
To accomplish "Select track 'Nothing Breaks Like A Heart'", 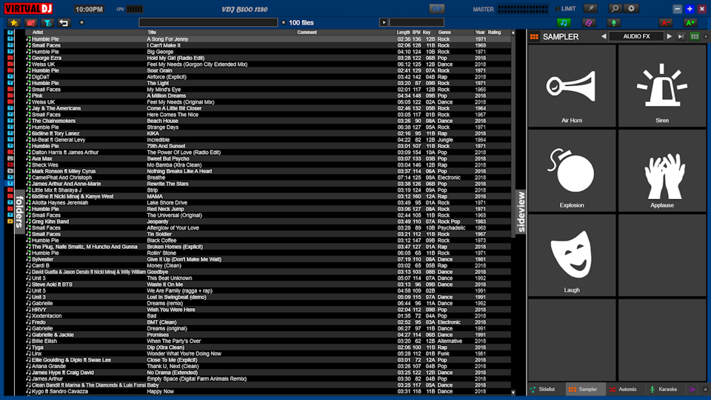I will 267,171.
